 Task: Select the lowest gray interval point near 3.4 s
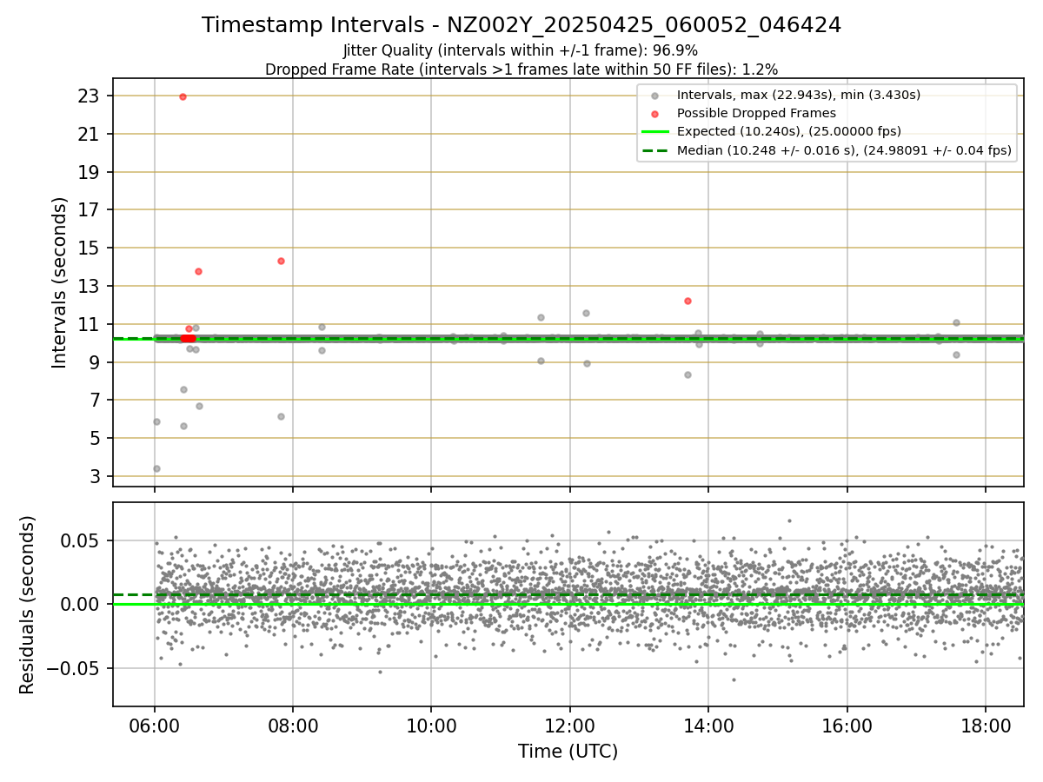156,468
